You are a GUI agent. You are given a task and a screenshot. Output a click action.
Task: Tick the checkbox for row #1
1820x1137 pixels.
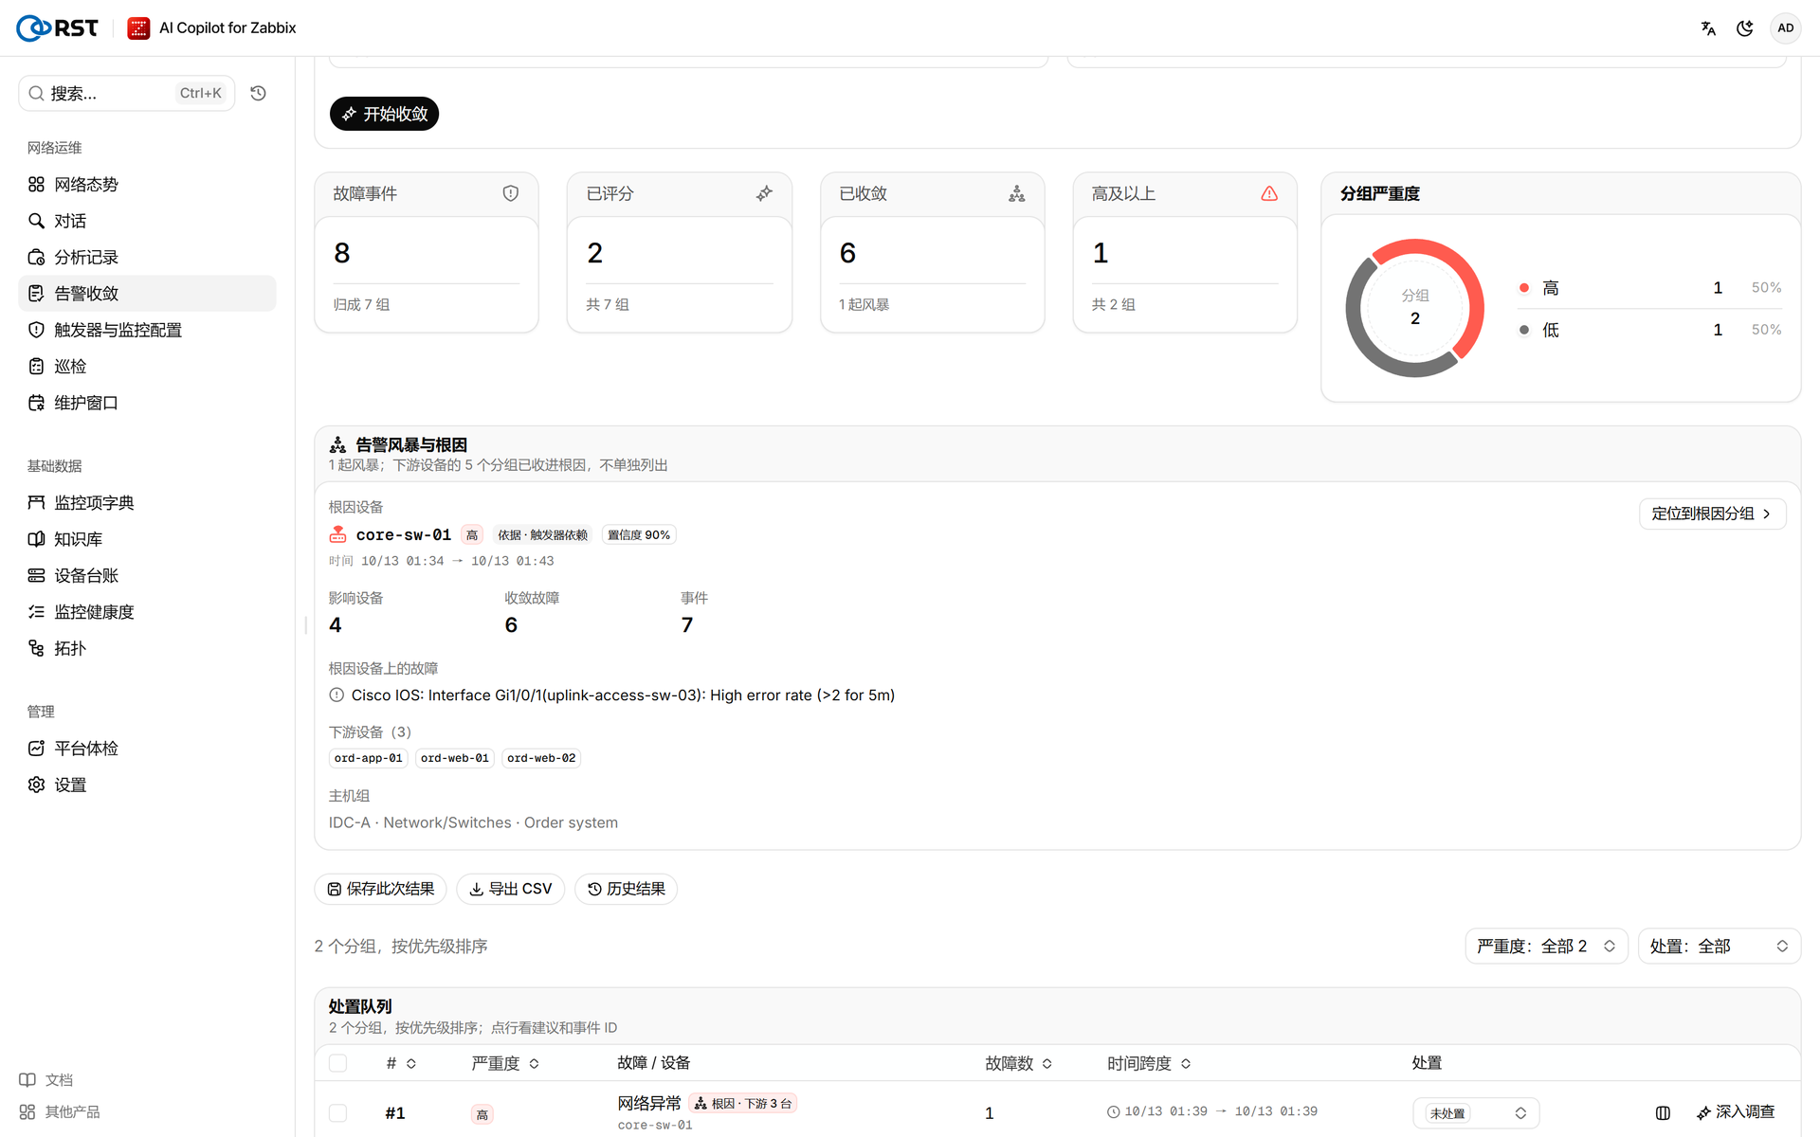tap(337, 1112)
